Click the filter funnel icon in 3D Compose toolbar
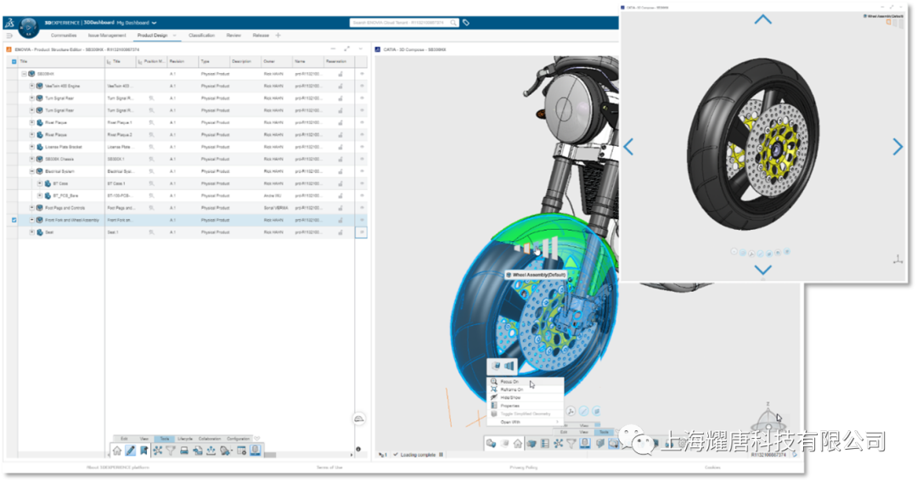Screen dimensions: 917x482 (x=571, y=444)
